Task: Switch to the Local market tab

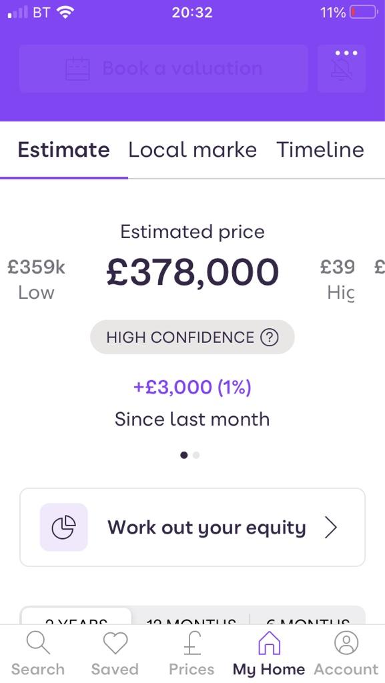Action: 192,150
